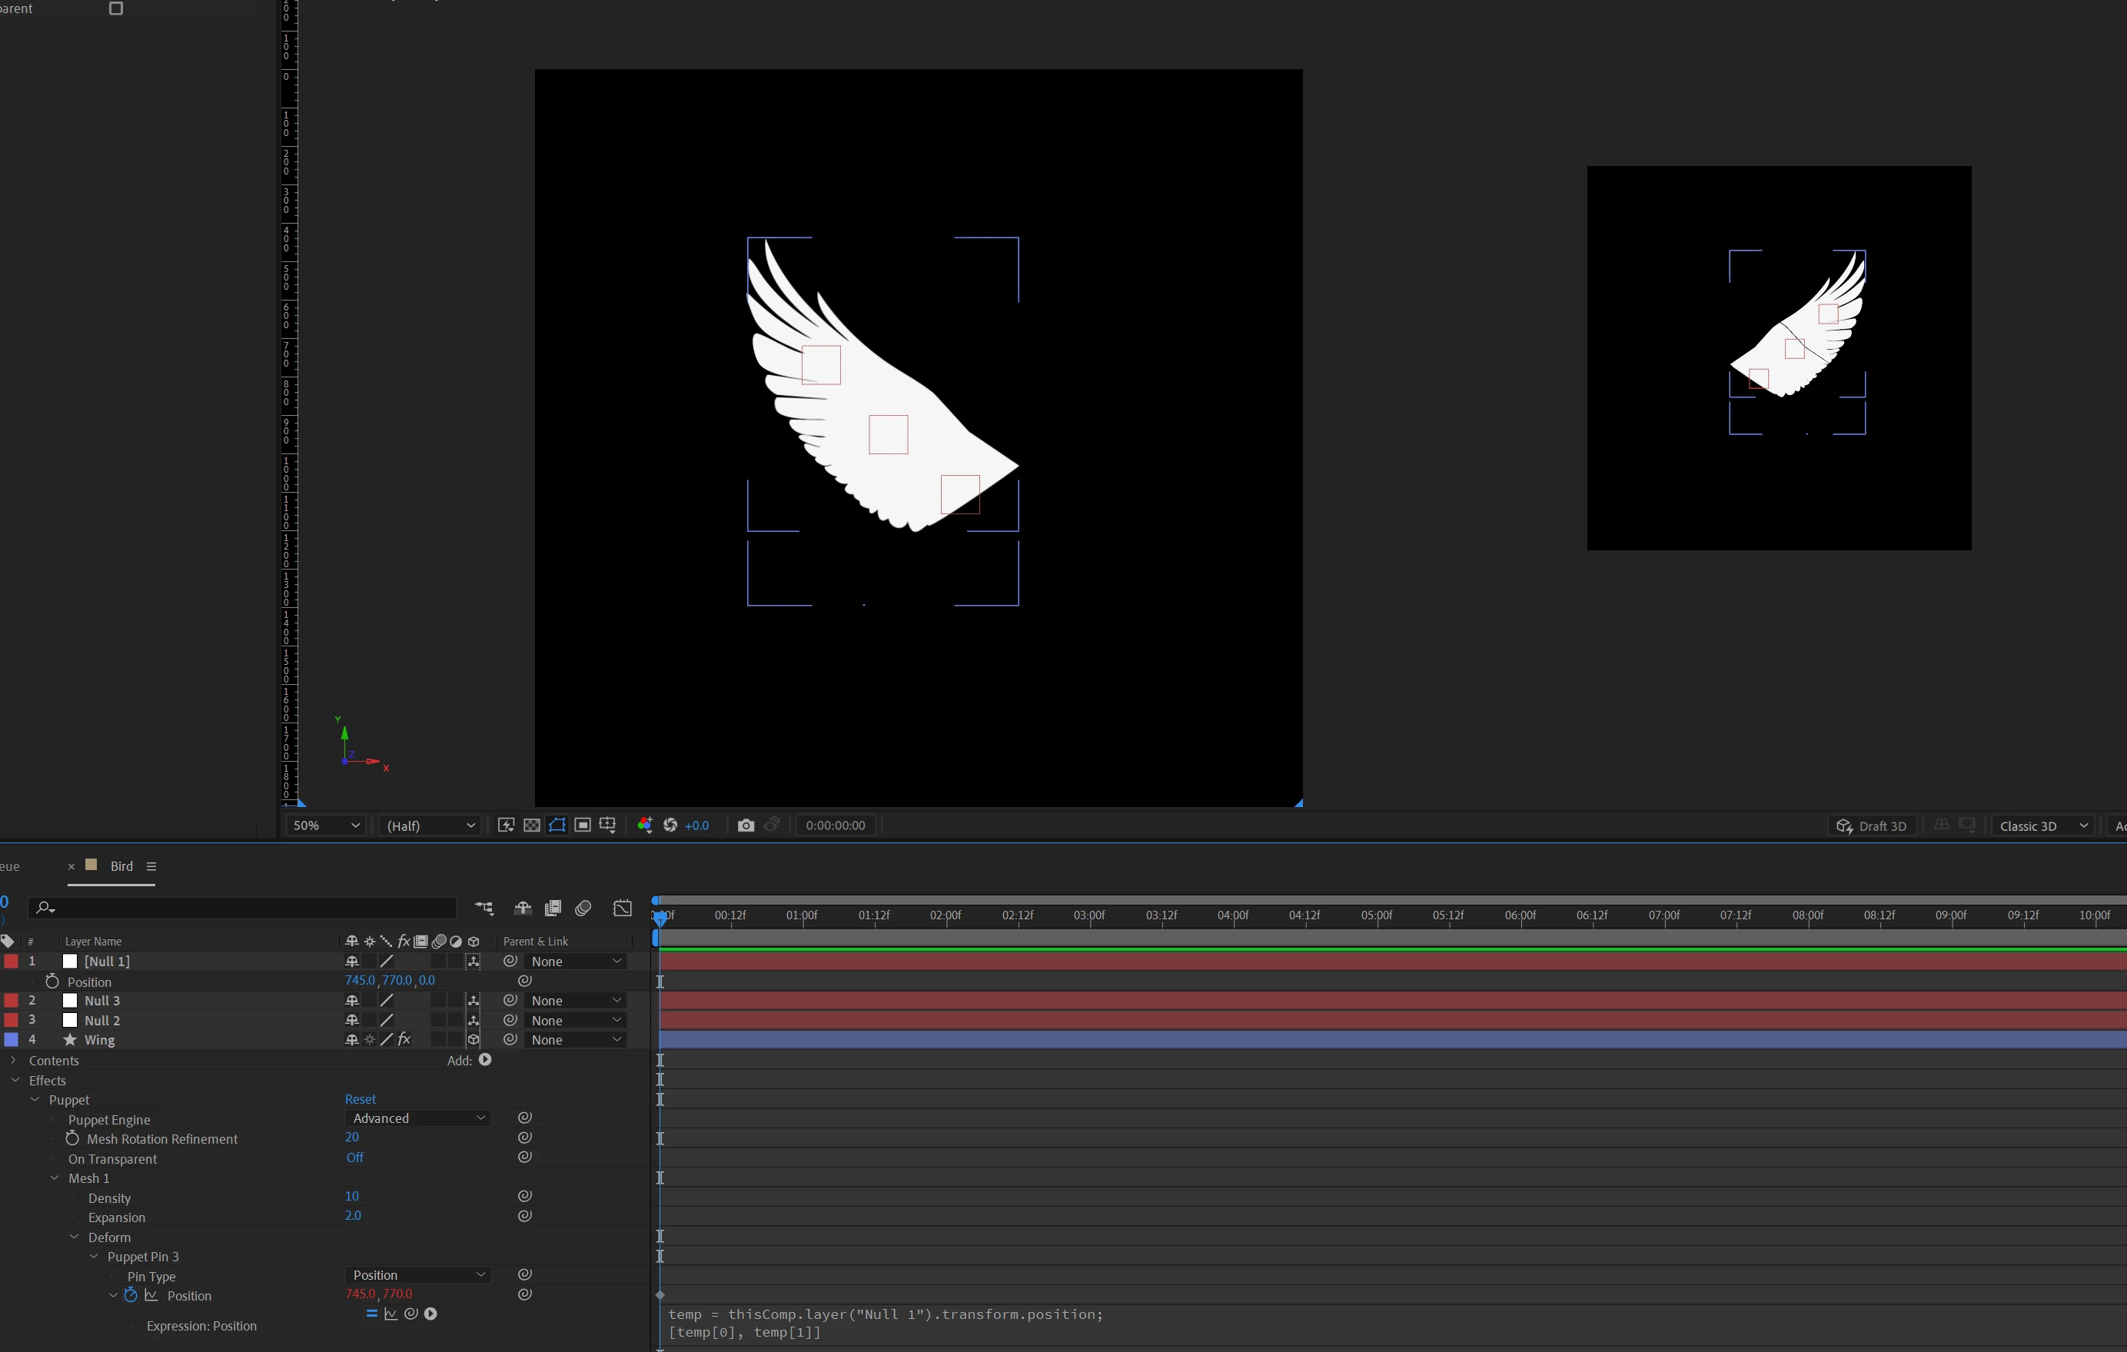Enable Motion Blur for the composition
This screenshot has width=2127, height=1352.
pos(583,908)
